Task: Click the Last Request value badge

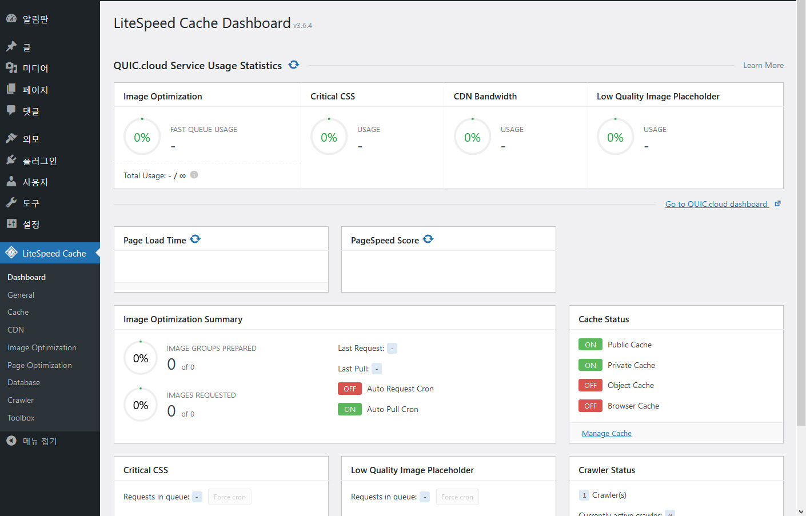Action: click(392, 348)
